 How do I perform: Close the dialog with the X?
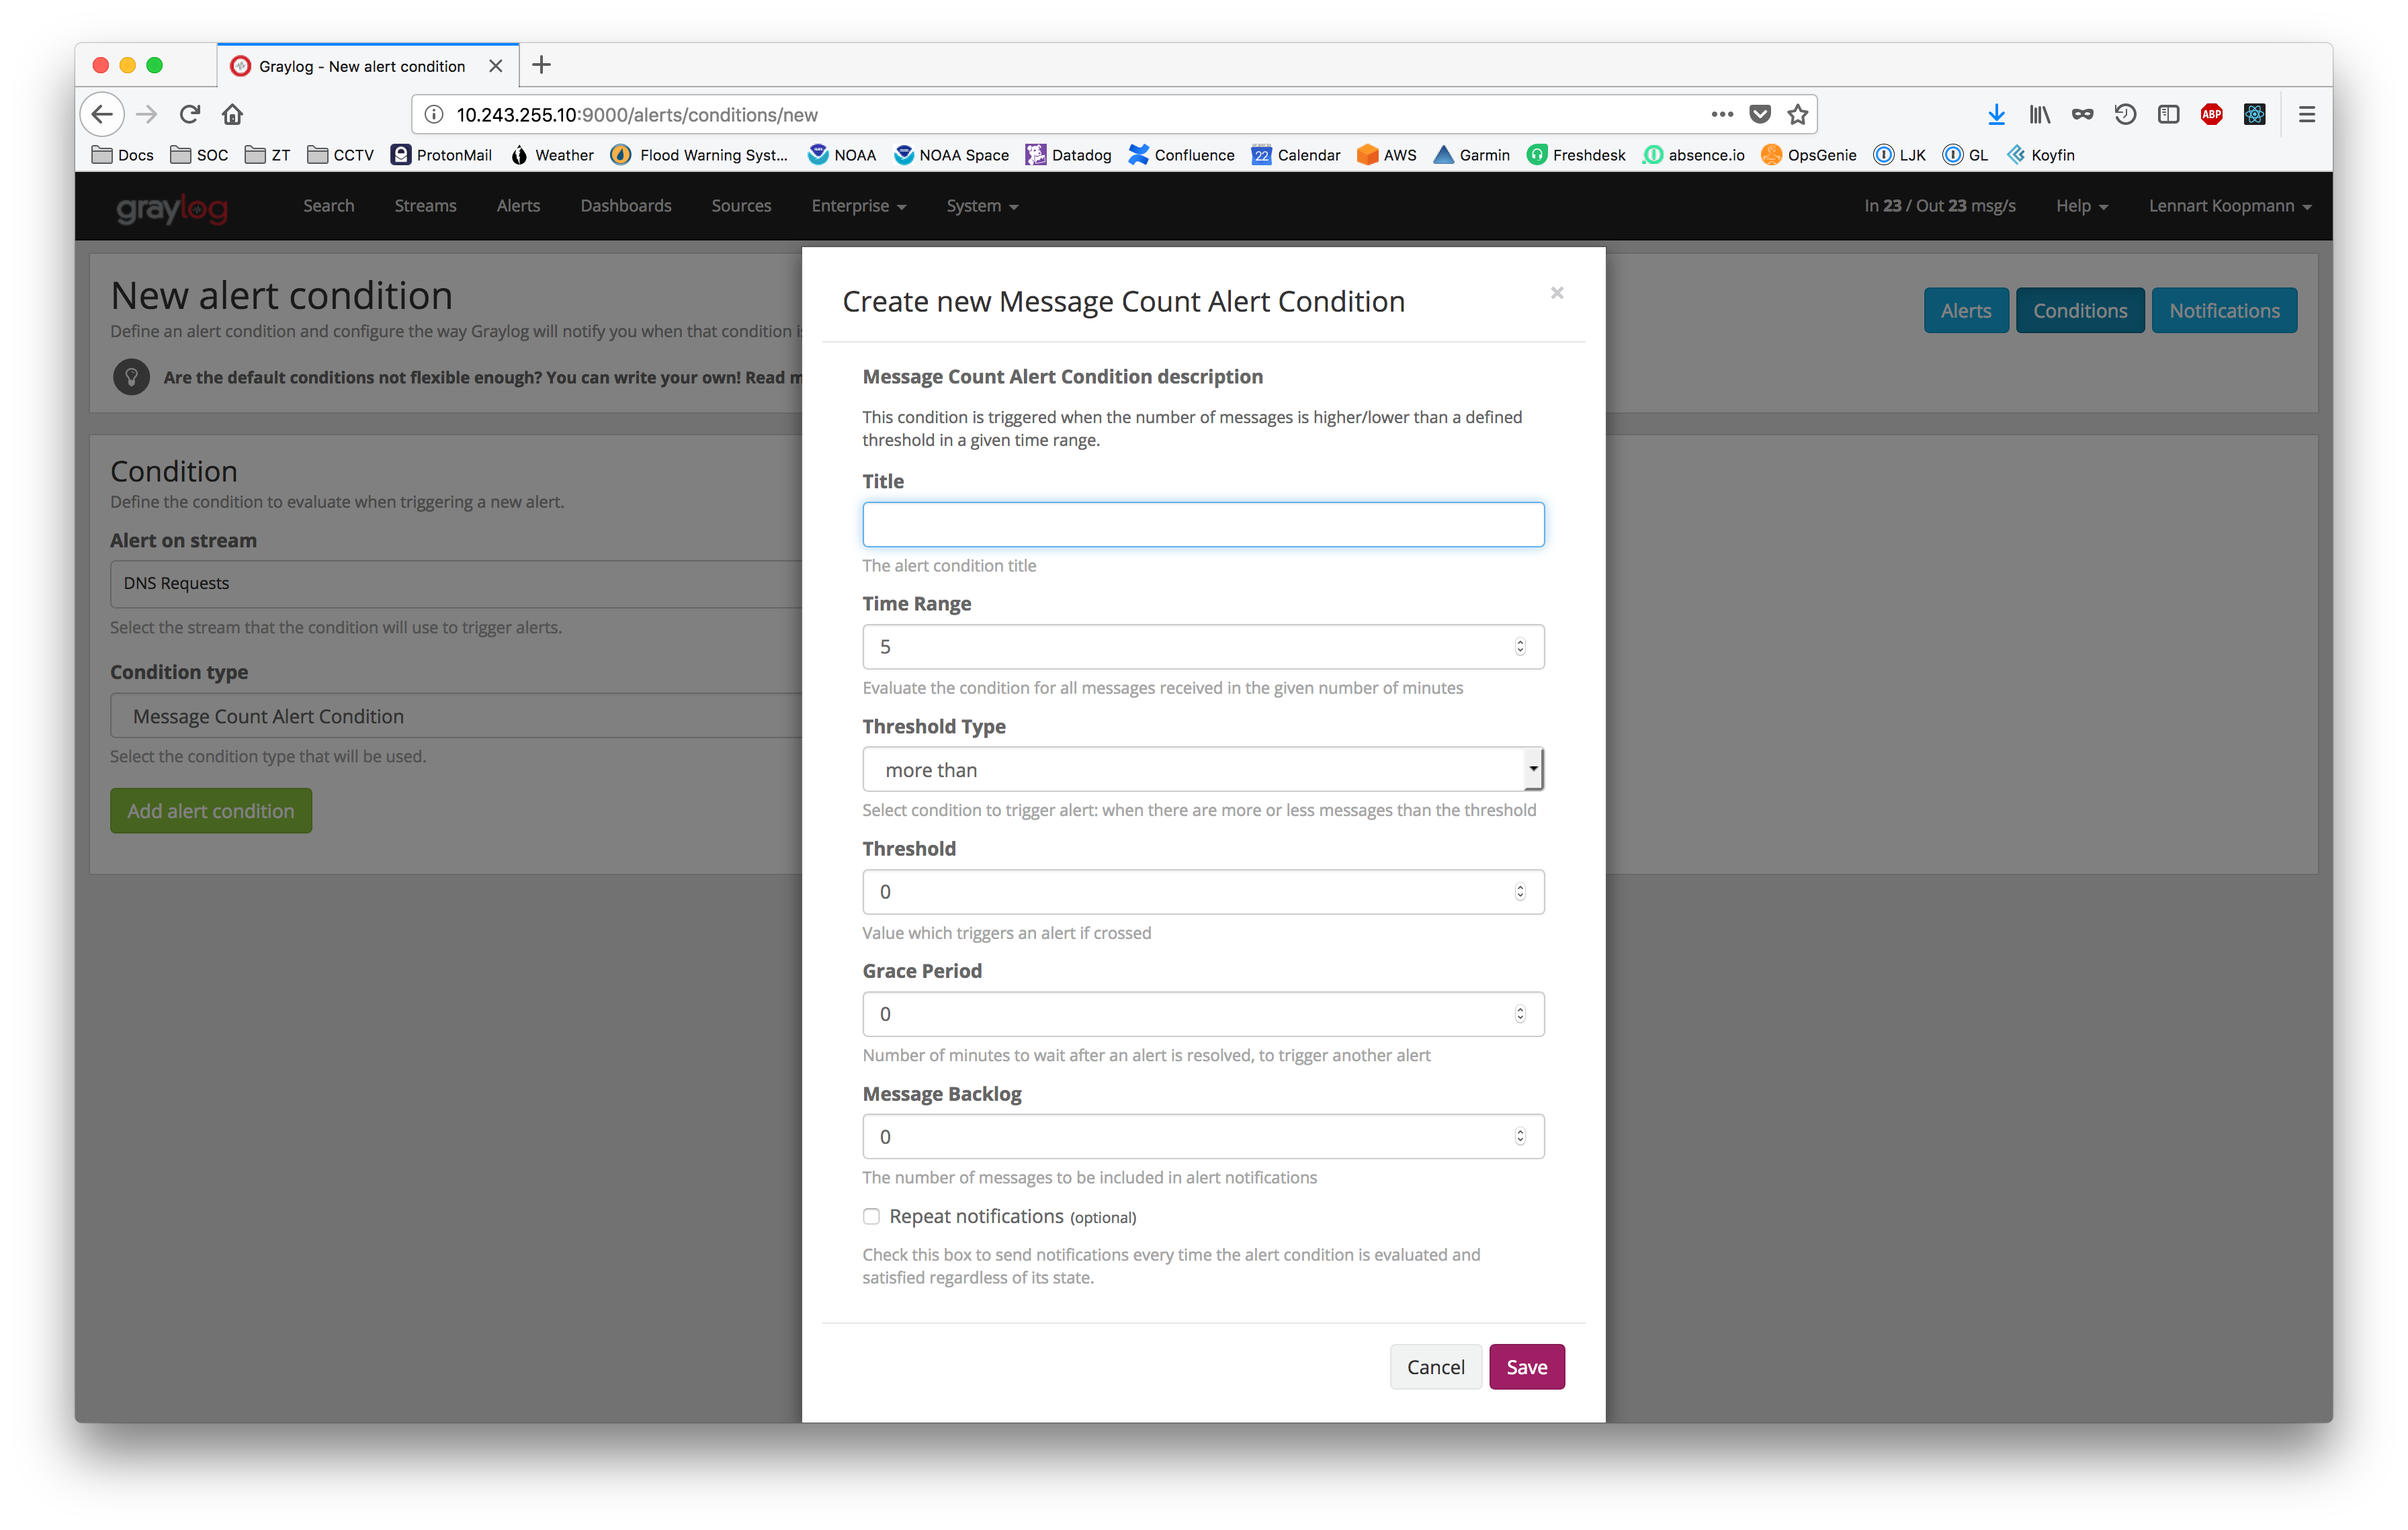[x=1557, y=293]
